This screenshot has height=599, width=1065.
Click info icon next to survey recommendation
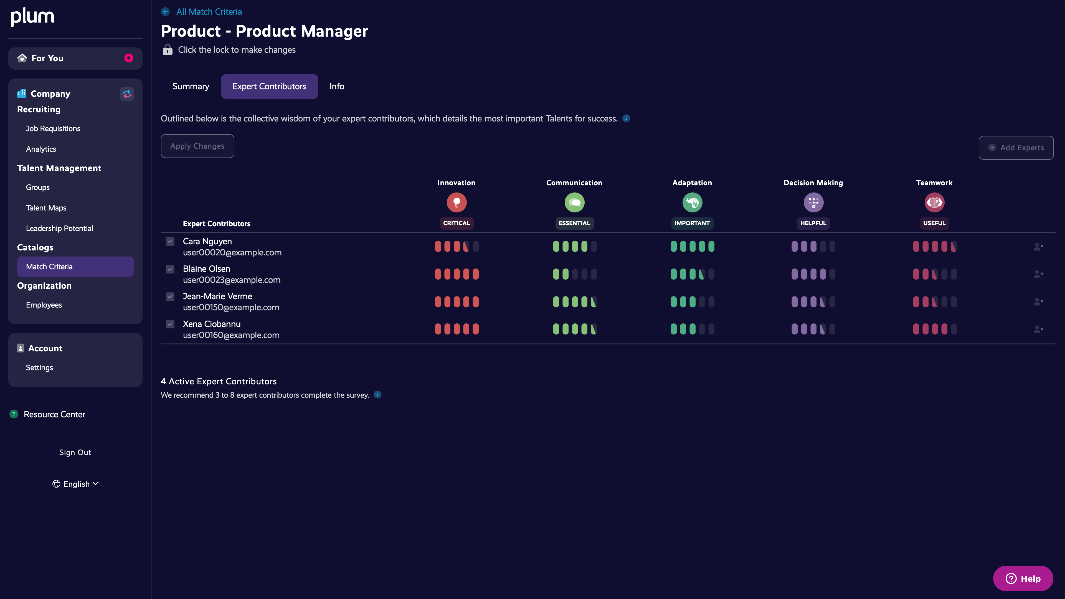tap(377, 394)
